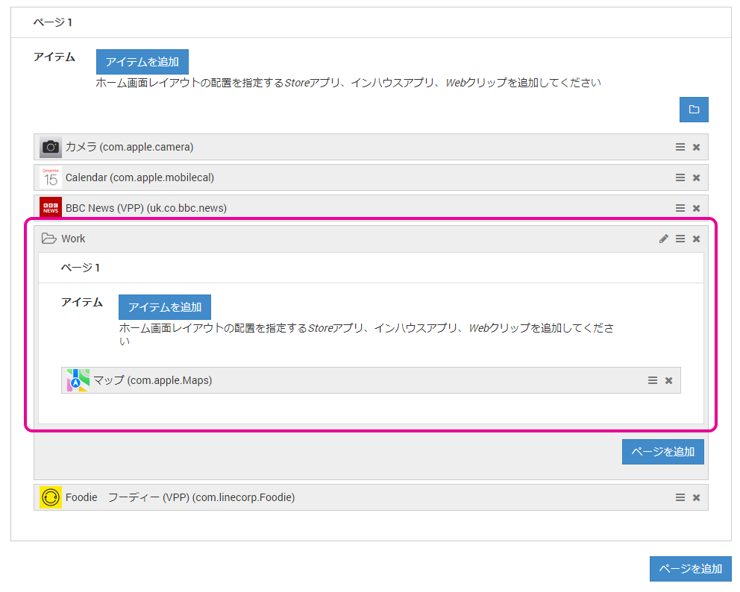Screen dimensions: 740x592
Task: Delete the BBC News (VPP) item
Action: pyautogui.click(x=696, y=209)
